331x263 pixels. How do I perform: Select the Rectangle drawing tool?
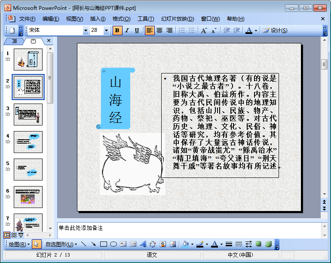[104, 244]
